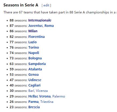Follow the Atalanta link

pos(35,69)
